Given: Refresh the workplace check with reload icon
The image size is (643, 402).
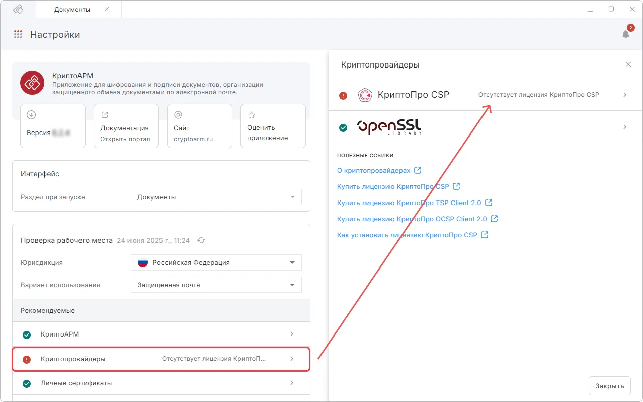Looking at the screenshot, I should pos(201,241).
